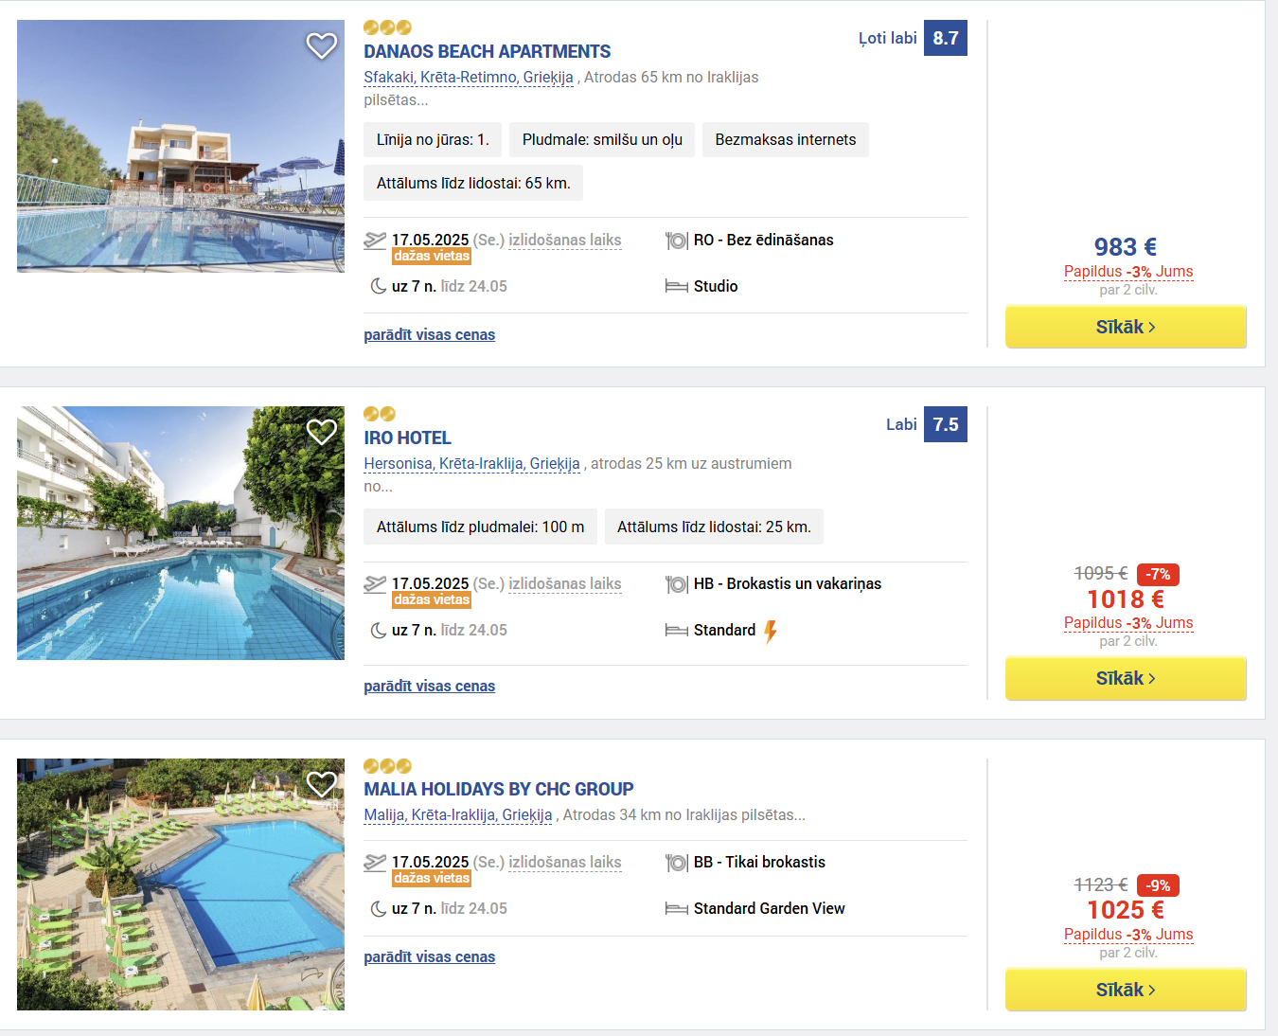This screenshot has height=1036, width=1278.
Task: Favorite Danaos Beach Apartments with heart icon
Action: point(322,45)
